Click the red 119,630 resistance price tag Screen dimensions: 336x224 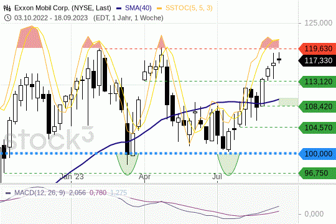(317, 49)
